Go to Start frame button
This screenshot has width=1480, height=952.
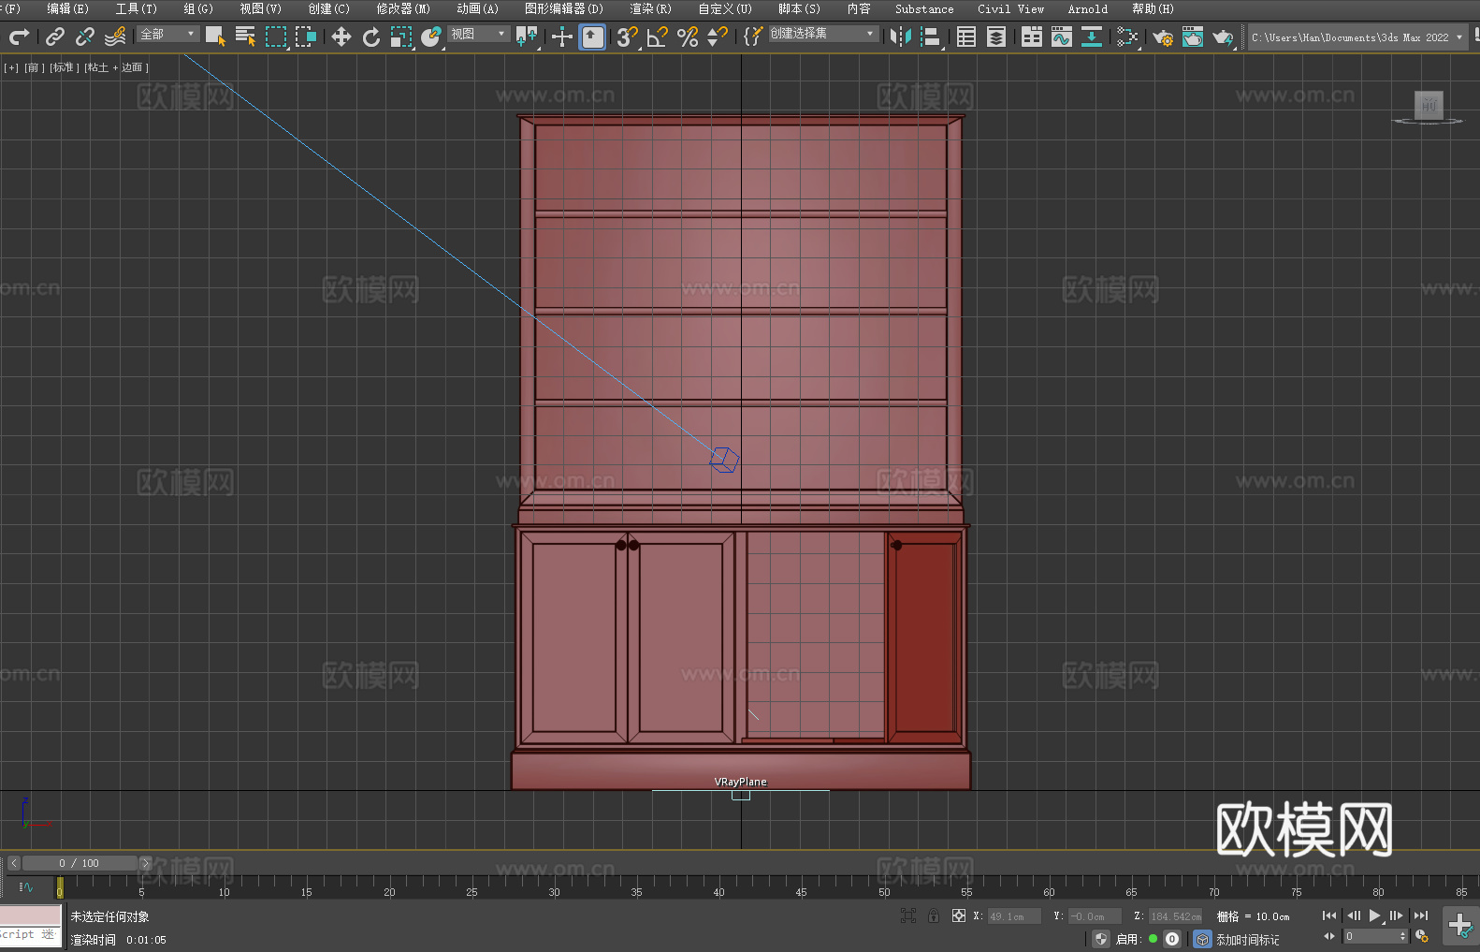click(1329, 915)
